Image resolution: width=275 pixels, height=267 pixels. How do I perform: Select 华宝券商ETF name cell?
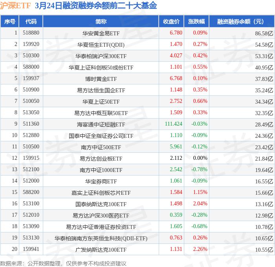[x=101, y=181]
